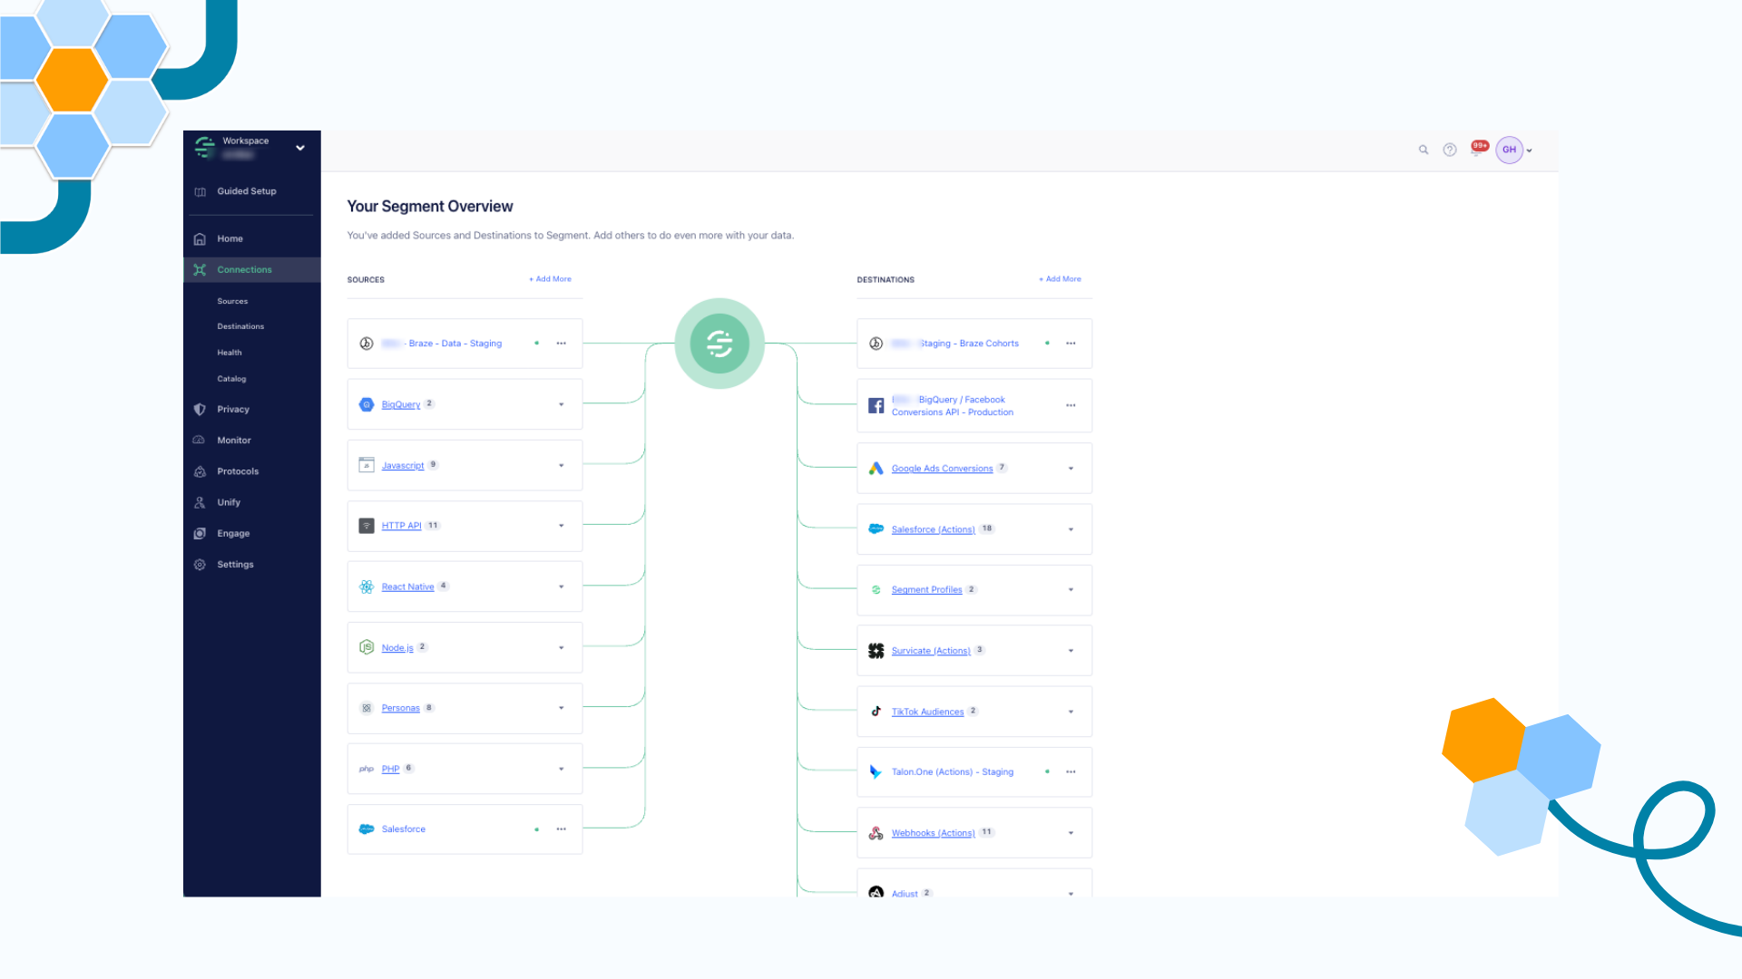Viewport: 1742px width, 979px height.
Task: Click the React Native source icon
Action: click(x=367, y=586)
